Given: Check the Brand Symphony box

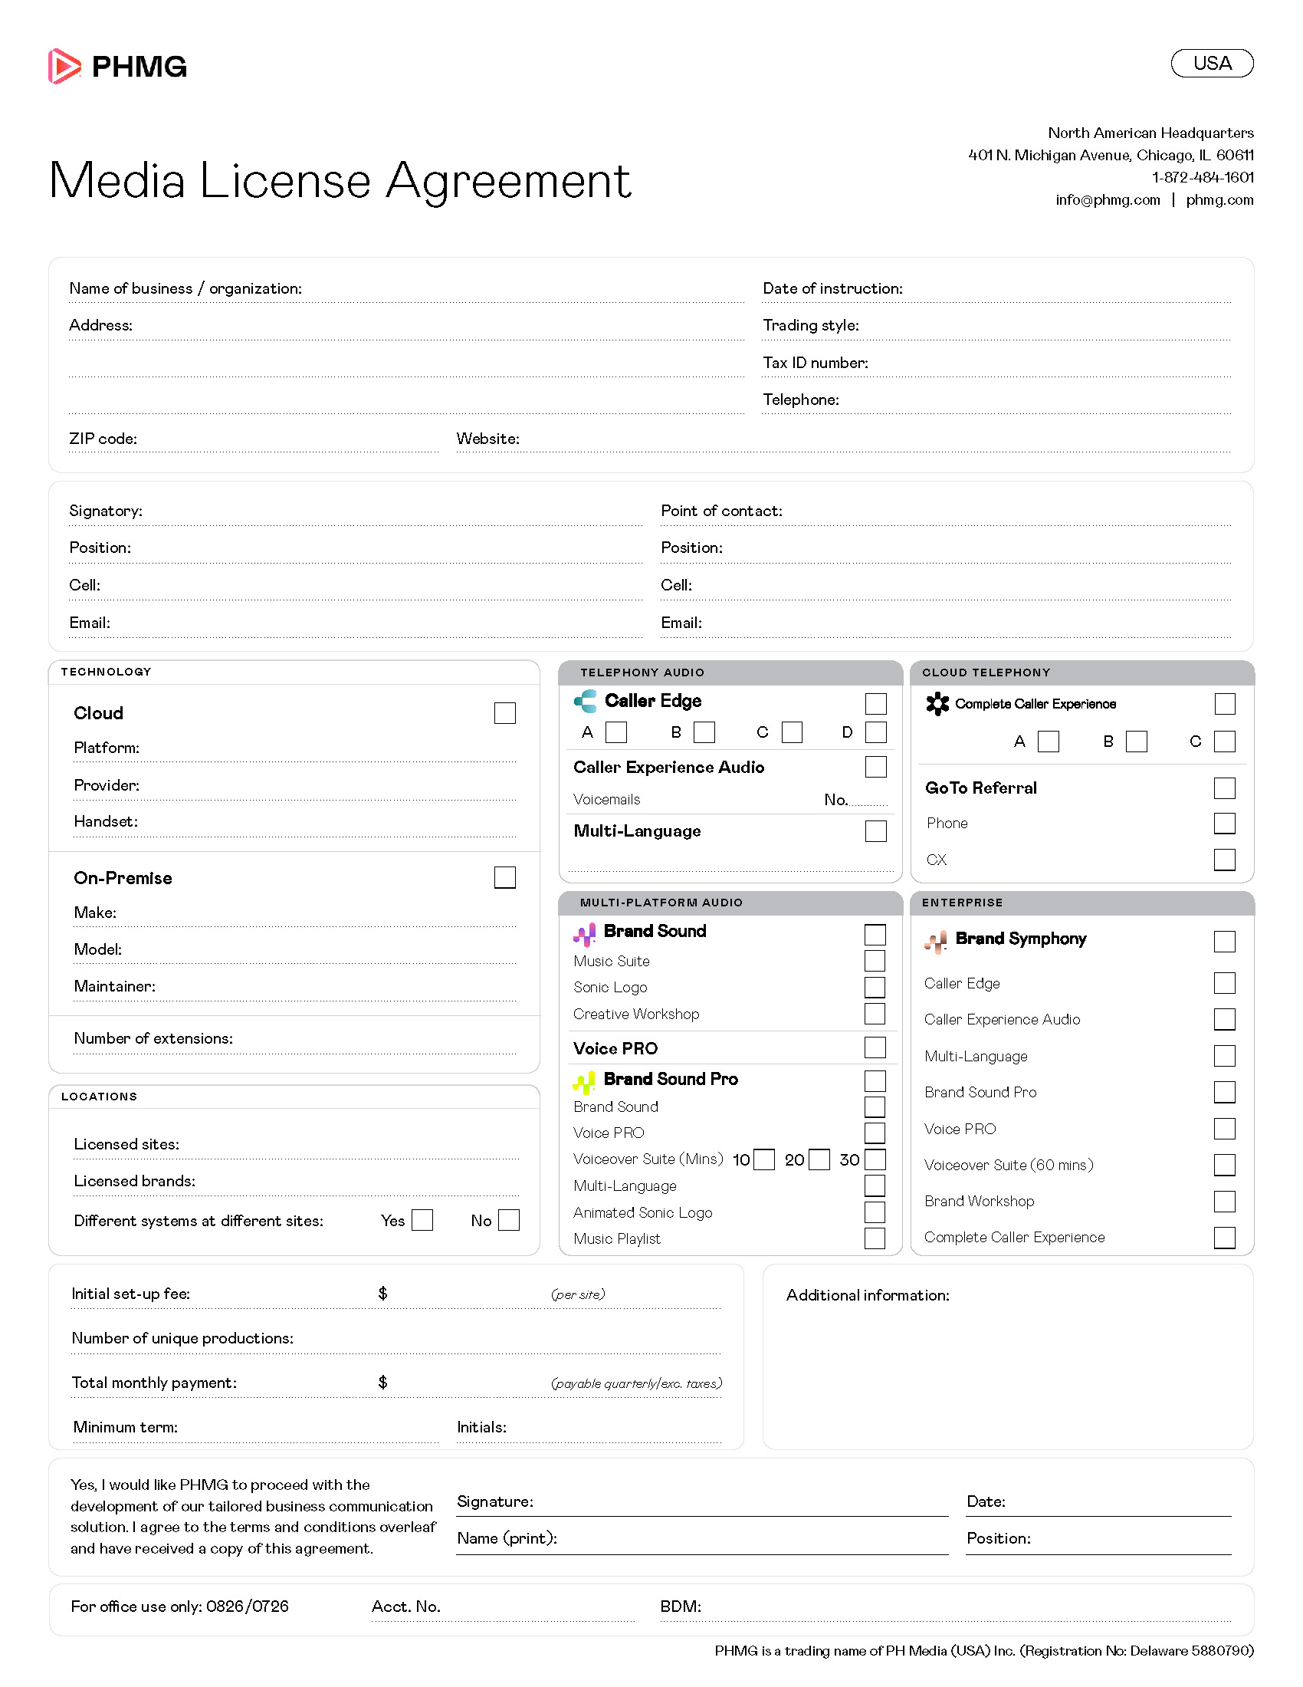Looking at the screenshot, I should [x=1224, y=942].
